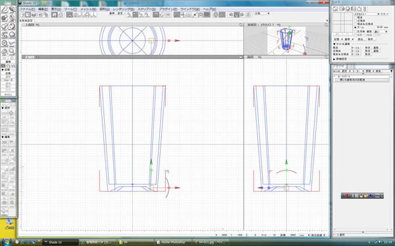The width and height of the screenshot is (395, 246).
Task: Open the レンダリング(R) menu
Action: point(124,9)
